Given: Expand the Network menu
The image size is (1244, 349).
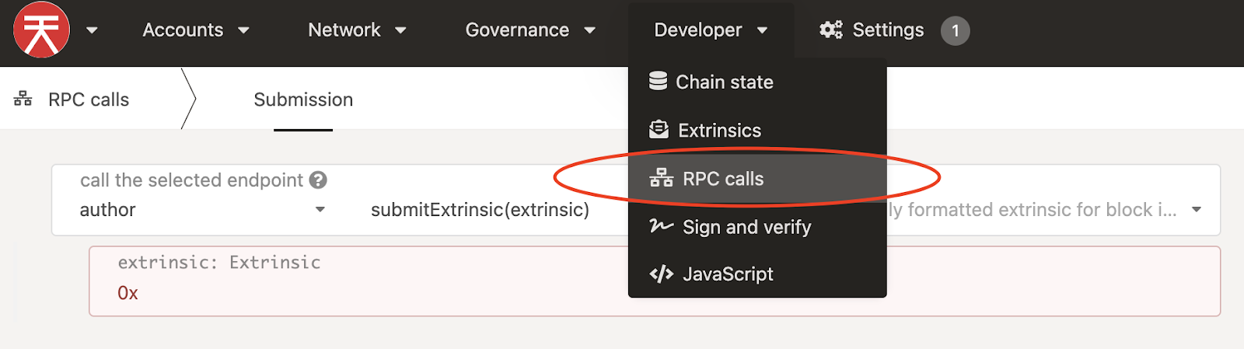Looking at the screenshot, I should [x=357, y=30].
